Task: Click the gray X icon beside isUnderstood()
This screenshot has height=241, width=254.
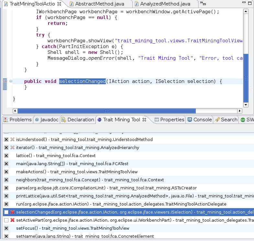Action: [x=13, y=139]
